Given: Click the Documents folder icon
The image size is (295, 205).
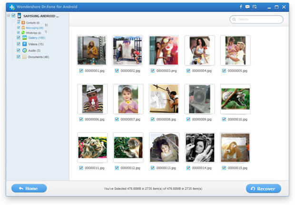Looking at the screenshot, I should pos(24,57).
